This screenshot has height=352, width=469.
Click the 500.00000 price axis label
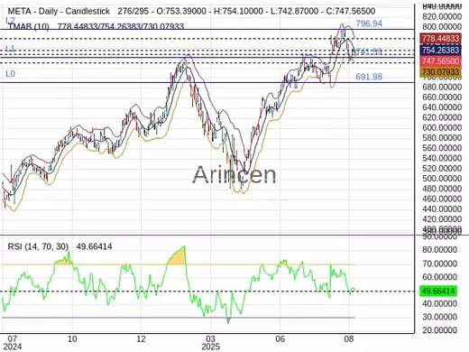442,179
